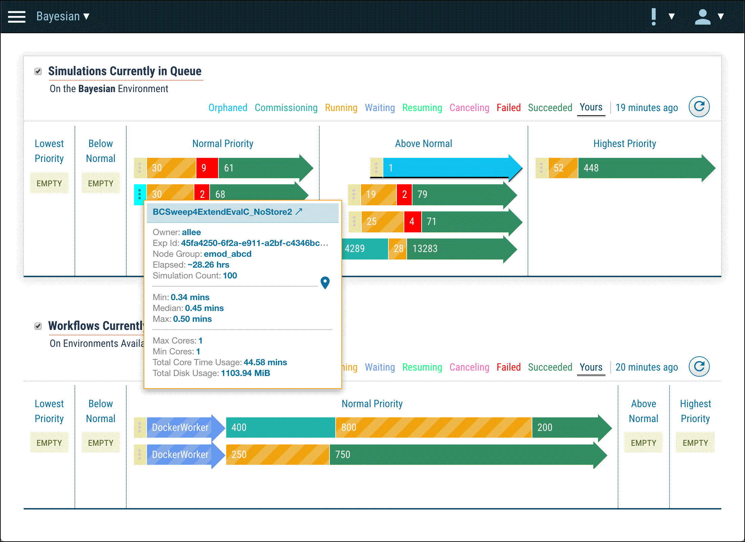The width and height of the screenshot is (745, 542).
Task: Toggle the Yours filter in simulations
Action: (x=591, y=107)
